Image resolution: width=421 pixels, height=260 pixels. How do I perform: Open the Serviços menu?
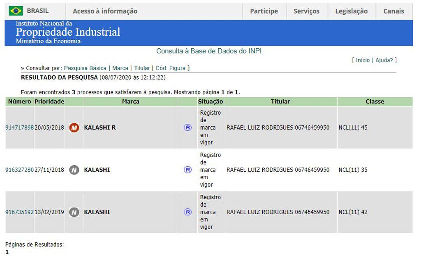(x=306, y=11)
